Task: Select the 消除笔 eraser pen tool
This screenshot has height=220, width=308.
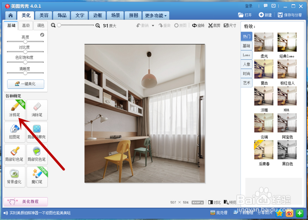Action: [37, 110]
